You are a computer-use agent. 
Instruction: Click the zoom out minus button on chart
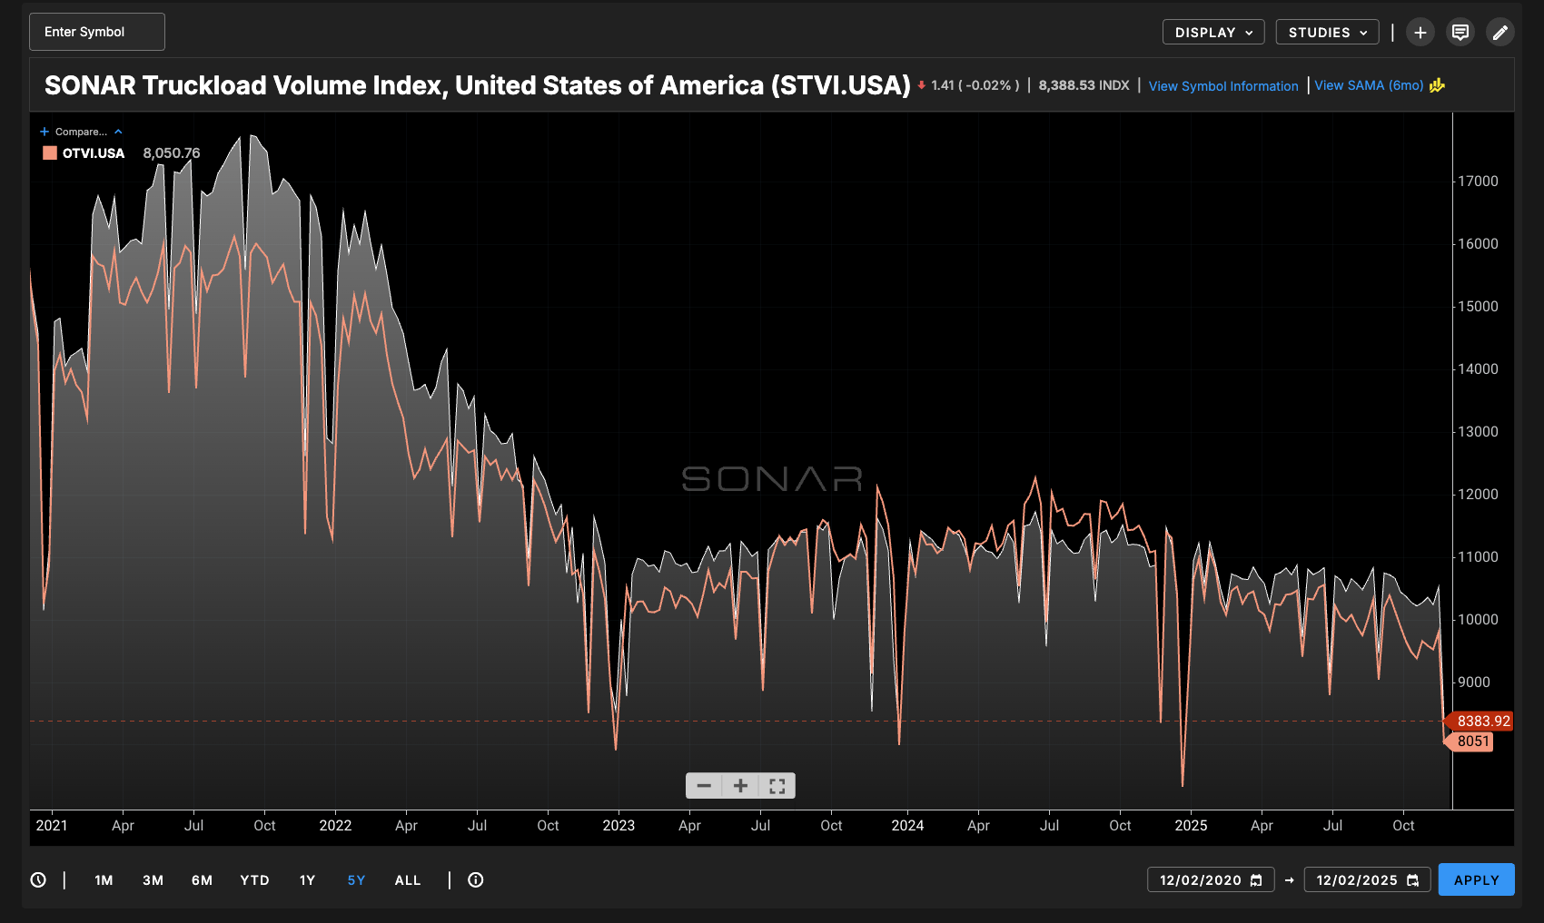click(704, 786)
